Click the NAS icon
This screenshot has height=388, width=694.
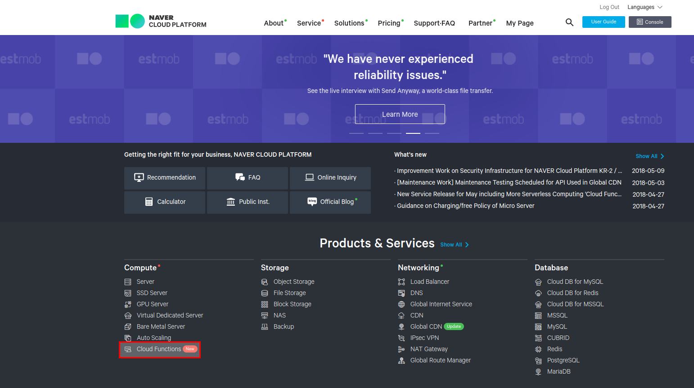point(265,315)
